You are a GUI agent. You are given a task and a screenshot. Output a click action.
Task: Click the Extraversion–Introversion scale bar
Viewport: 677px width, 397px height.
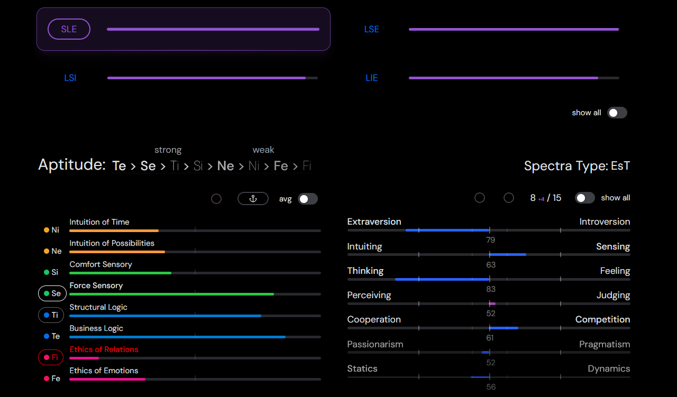(x=489, y=230)
